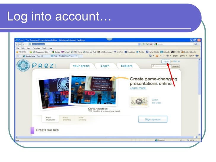
Task: Open the Edit menu
Action: pos(23,48)
